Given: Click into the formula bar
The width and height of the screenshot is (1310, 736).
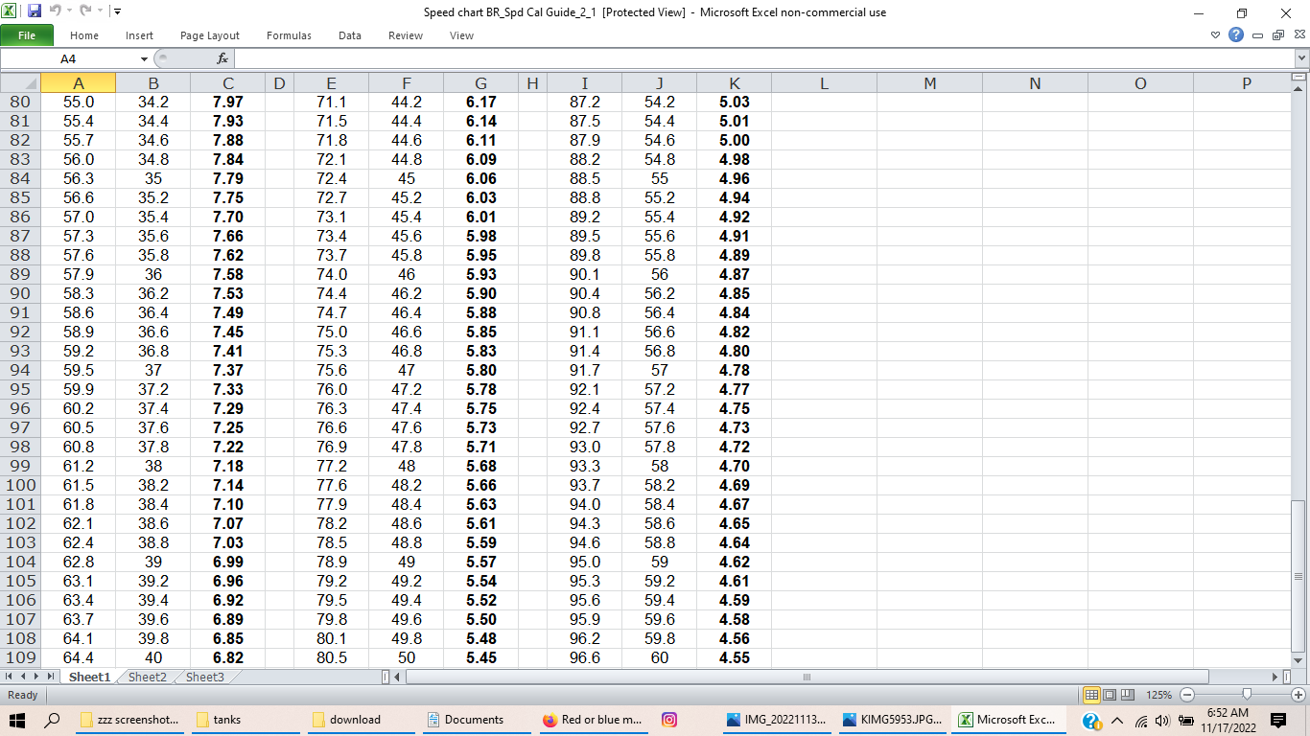Looking at the screenshot, I should coord(763,59).
